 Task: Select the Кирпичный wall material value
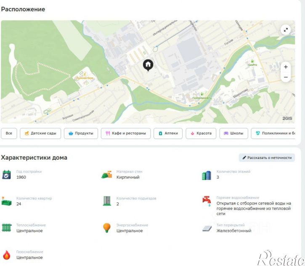click(x=128, y=177)
